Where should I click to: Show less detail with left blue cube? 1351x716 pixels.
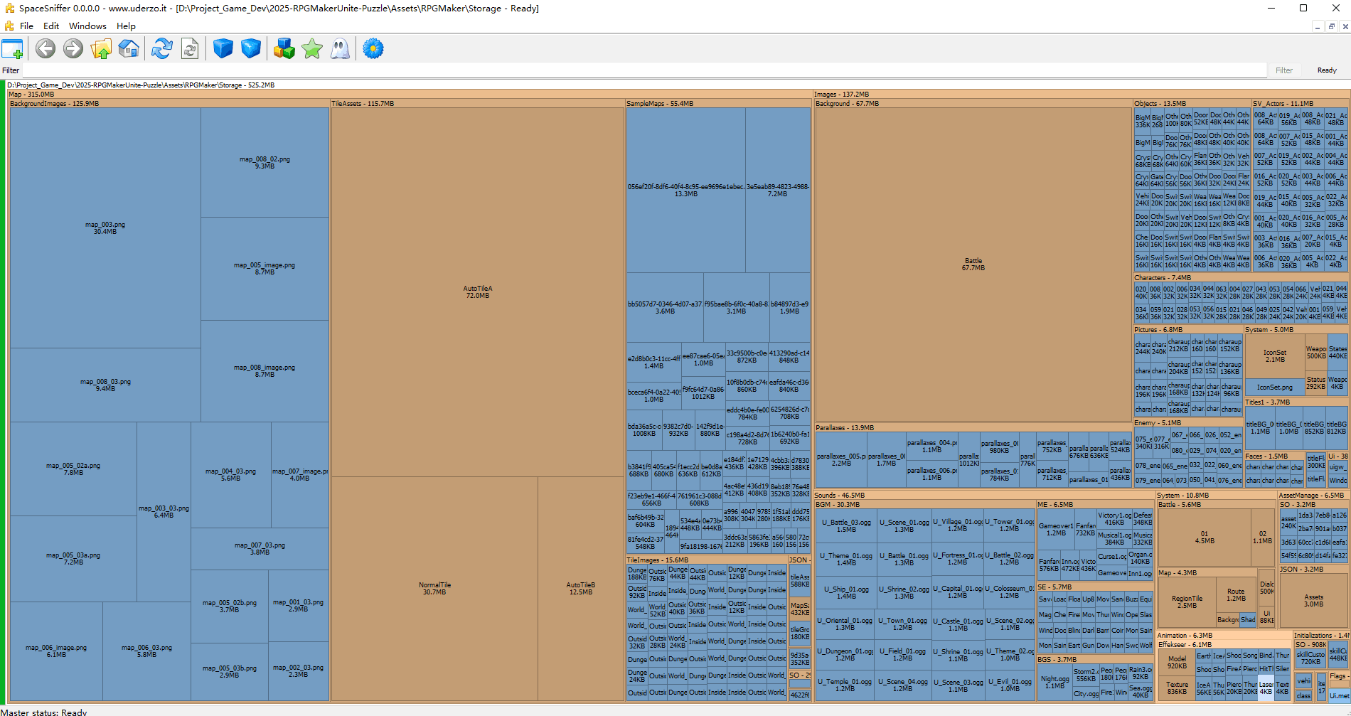223,48
